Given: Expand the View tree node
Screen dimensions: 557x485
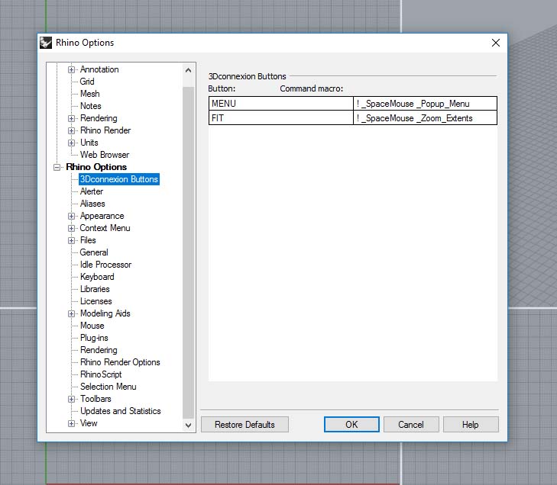Looking at the screenshot, I should (71, 424).
